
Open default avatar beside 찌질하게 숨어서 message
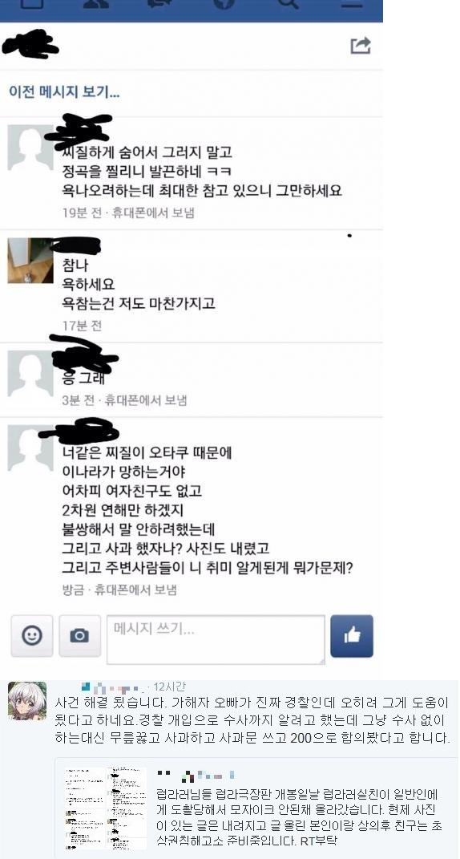[30, 148]
